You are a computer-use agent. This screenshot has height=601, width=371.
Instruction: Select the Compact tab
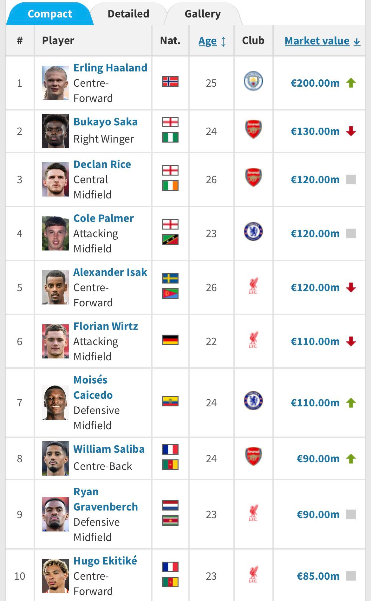pyautogui.click(x=50, y=14)
